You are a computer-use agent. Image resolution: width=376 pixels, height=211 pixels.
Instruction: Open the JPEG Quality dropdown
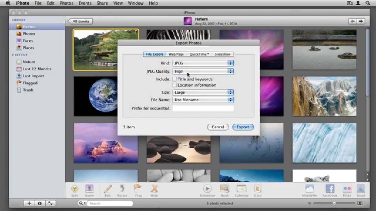pos(203,71)
